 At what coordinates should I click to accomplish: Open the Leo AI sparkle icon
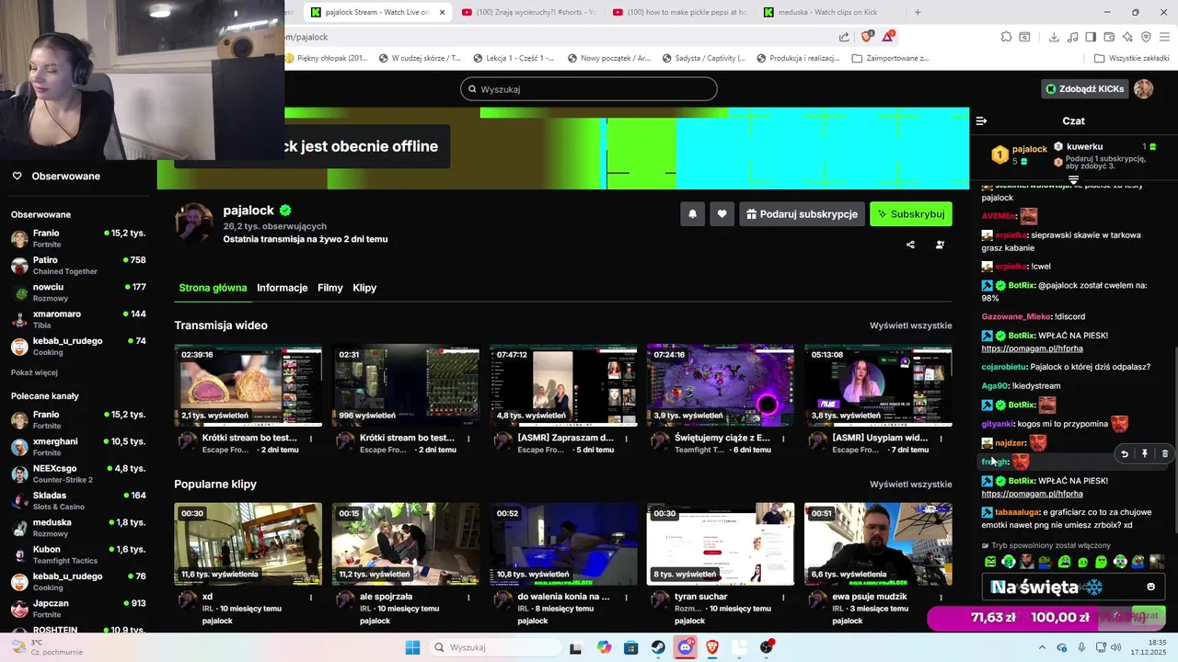(x=1127, y=37)
